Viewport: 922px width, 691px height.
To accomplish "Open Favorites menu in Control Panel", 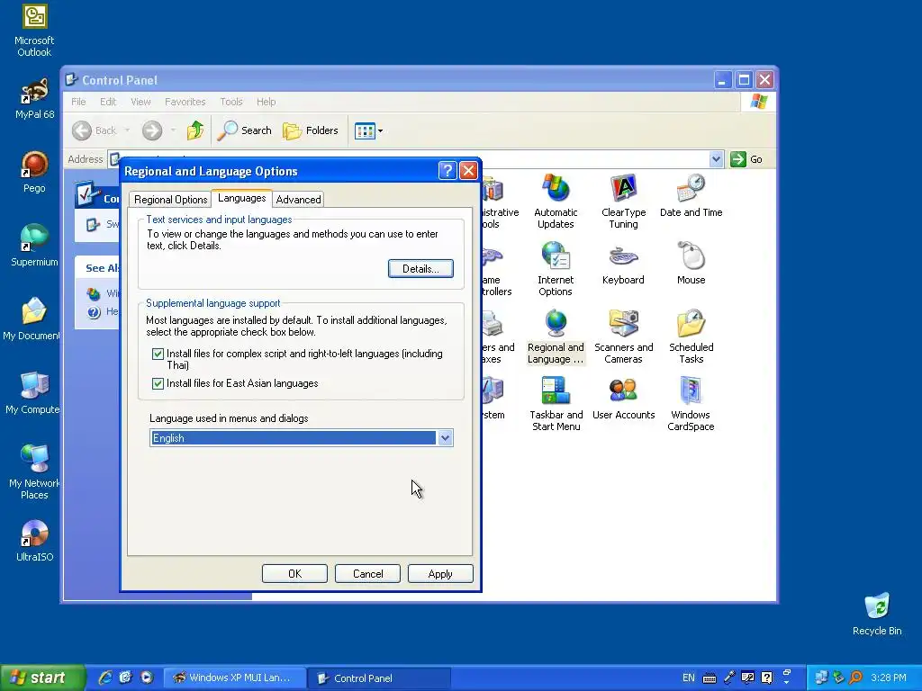I will tap(185, 102).
